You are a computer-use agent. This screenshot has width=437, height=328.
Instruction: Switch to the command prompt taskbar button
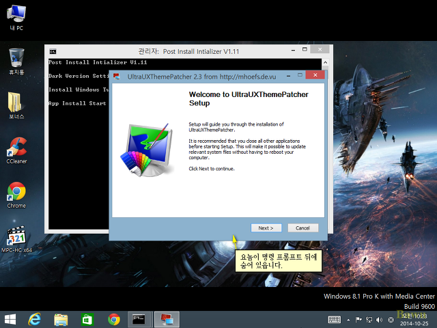140,319
